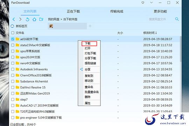Click the folder icon of step7

[17, 99]
